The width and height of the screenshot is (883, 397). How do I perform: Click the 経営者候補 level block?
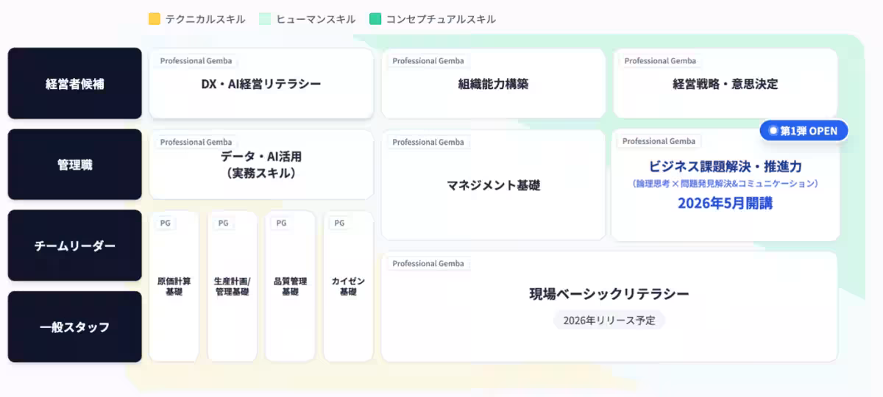pos(75,83)
